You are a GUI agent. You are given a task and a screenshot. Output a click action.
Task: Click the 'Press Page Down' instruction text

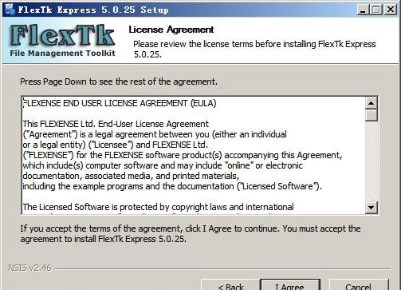(119, 81)
